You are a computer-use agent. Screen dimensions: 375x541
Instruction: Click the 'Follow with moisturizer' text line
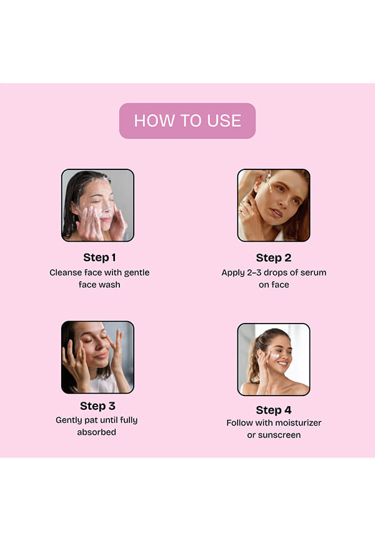click(x=274, y=423)
